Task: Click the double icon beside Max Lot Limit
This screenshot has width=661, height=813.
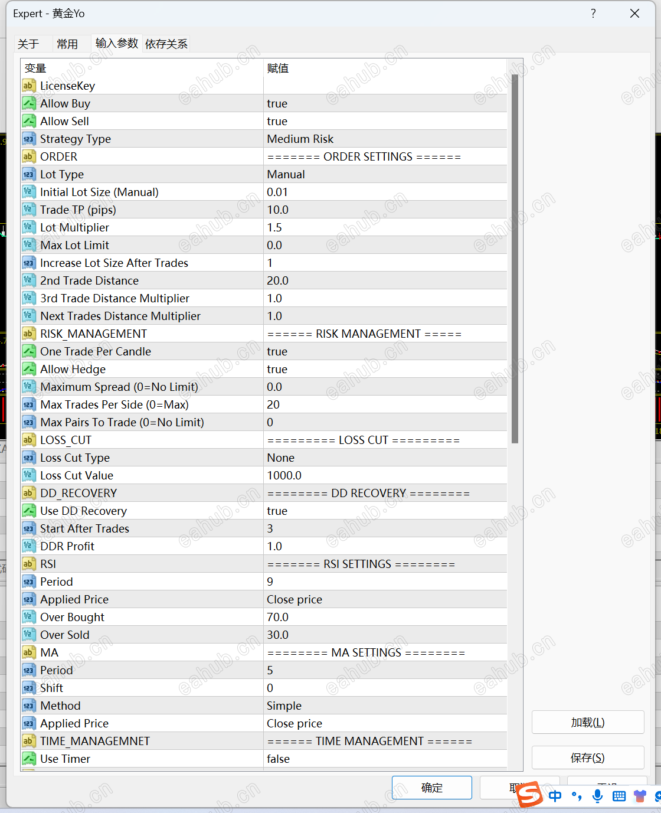Action: [x=29, y=245]
